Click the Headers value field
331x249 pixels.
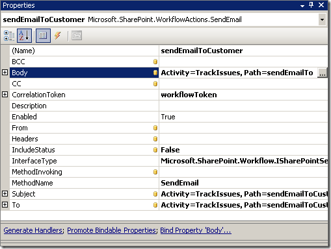[243, 139]
